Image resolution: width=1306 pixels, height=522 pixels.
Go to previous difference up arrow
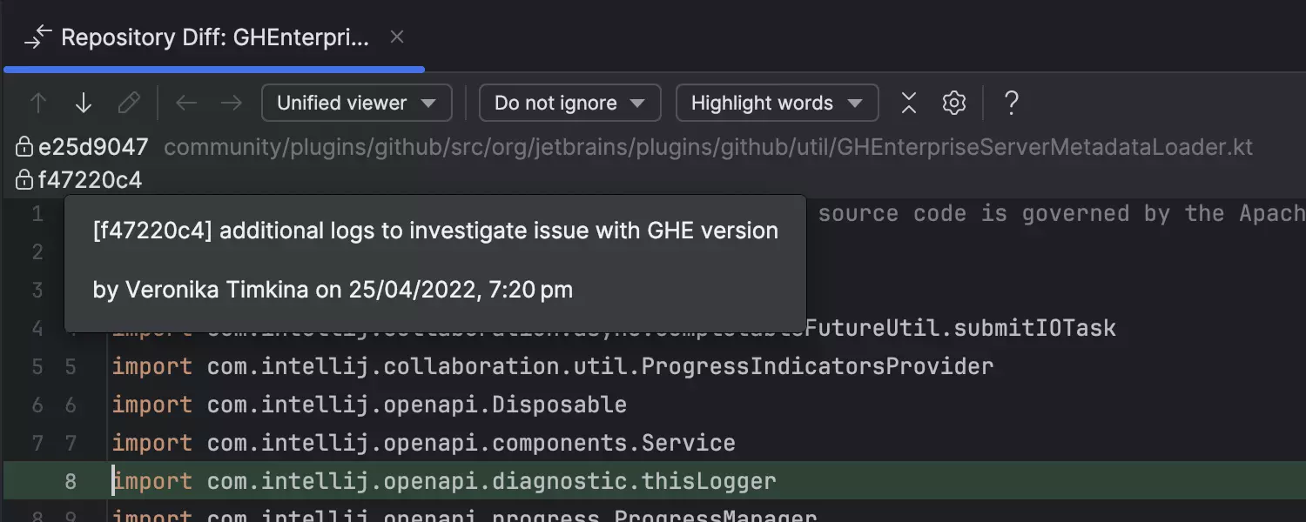[x=38, y=104]
